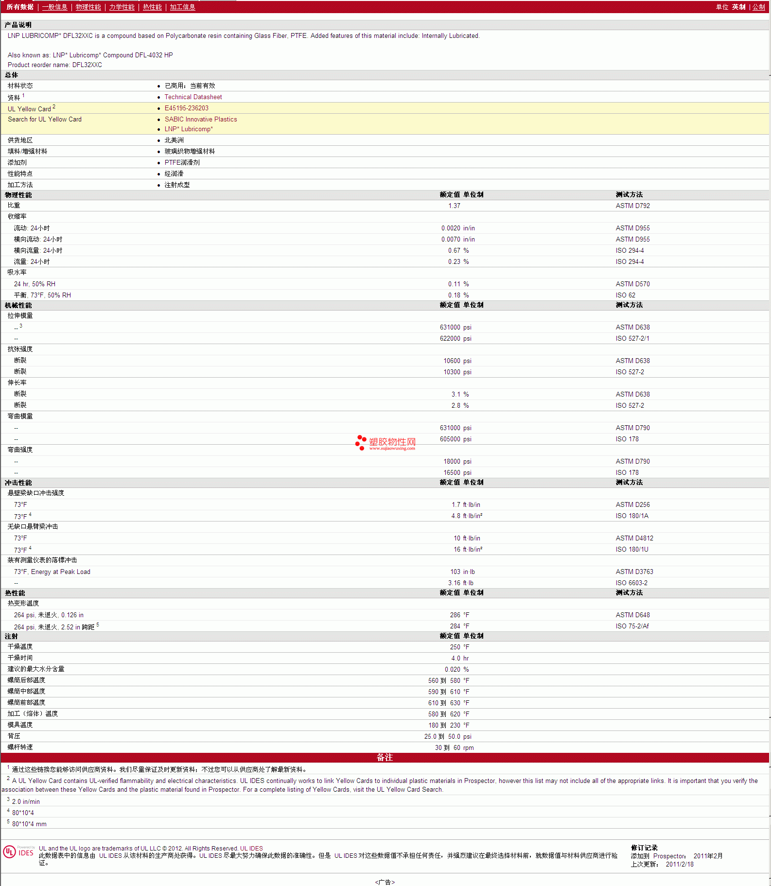Click the 机械性能 section header

click(x=18, y=305)
